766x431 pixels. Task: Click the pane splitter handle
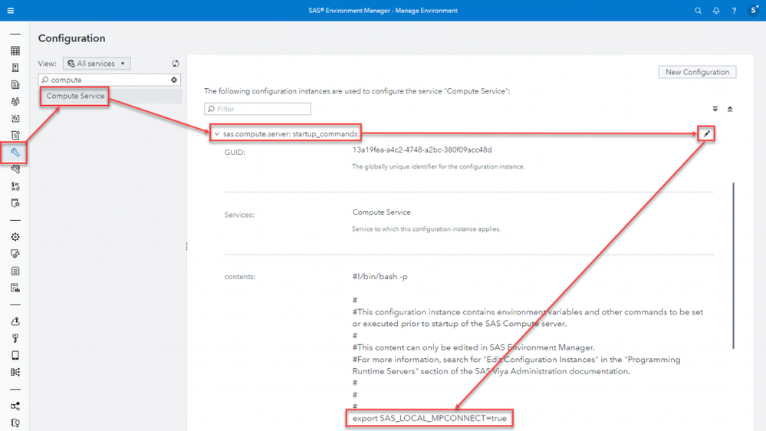[x=186, y=246]
